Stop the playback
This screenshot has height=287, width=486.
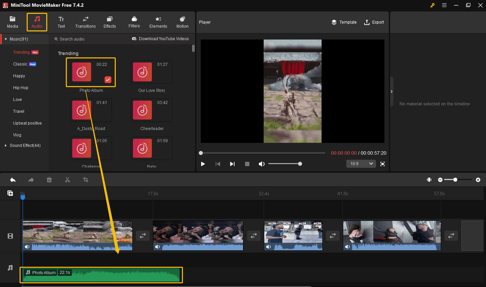(247, 164)
